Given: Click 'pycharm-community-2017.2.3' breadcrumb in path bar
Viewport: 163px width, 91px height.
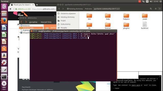Looking at the screenshot, I should (107, 9).
